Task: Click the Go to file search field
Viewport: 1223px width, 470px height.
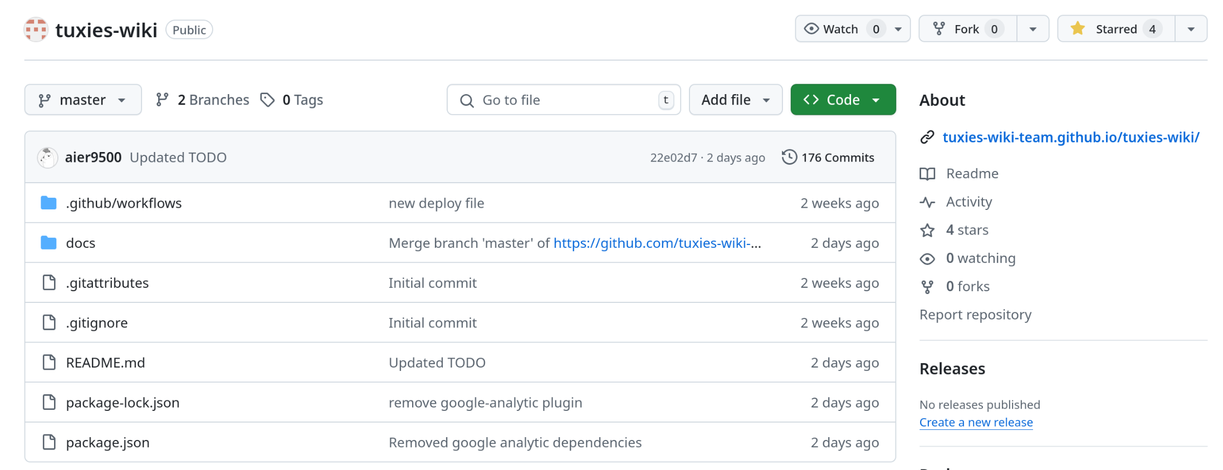Action: pyautogui.click(x=564, y=100)
